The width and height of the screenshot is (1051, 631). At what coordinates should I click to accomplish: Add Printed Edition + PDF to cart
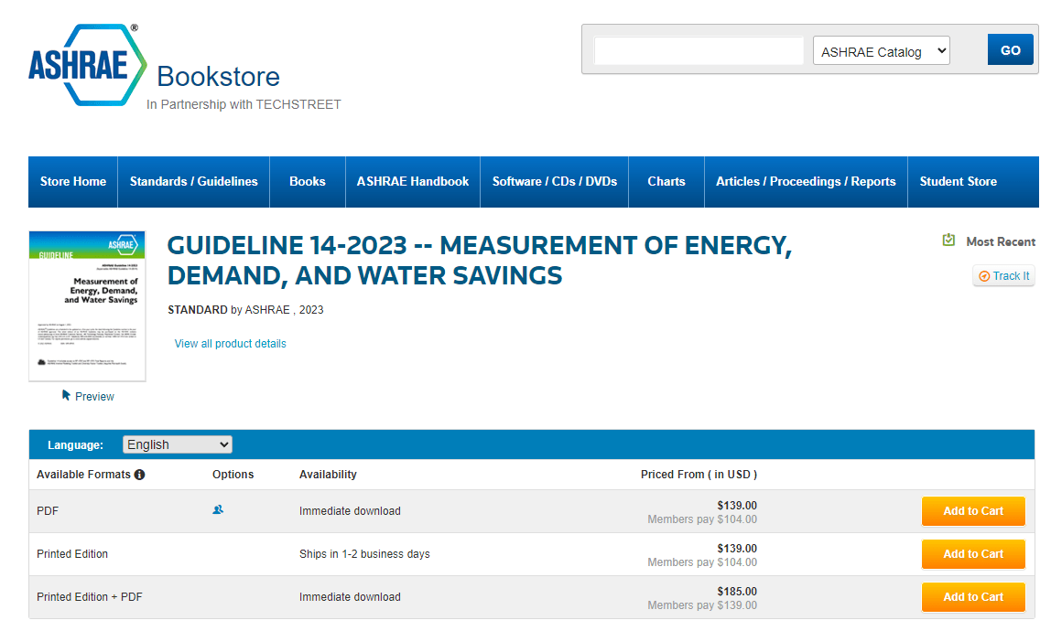click(x=973, y=596)
